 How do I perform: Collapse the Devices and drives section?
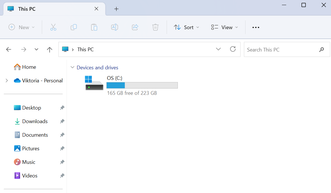click(73, 67)
